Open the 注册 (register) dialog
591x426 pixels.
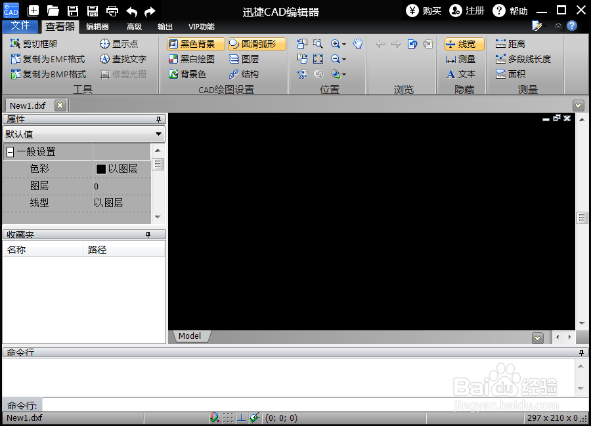467,10
